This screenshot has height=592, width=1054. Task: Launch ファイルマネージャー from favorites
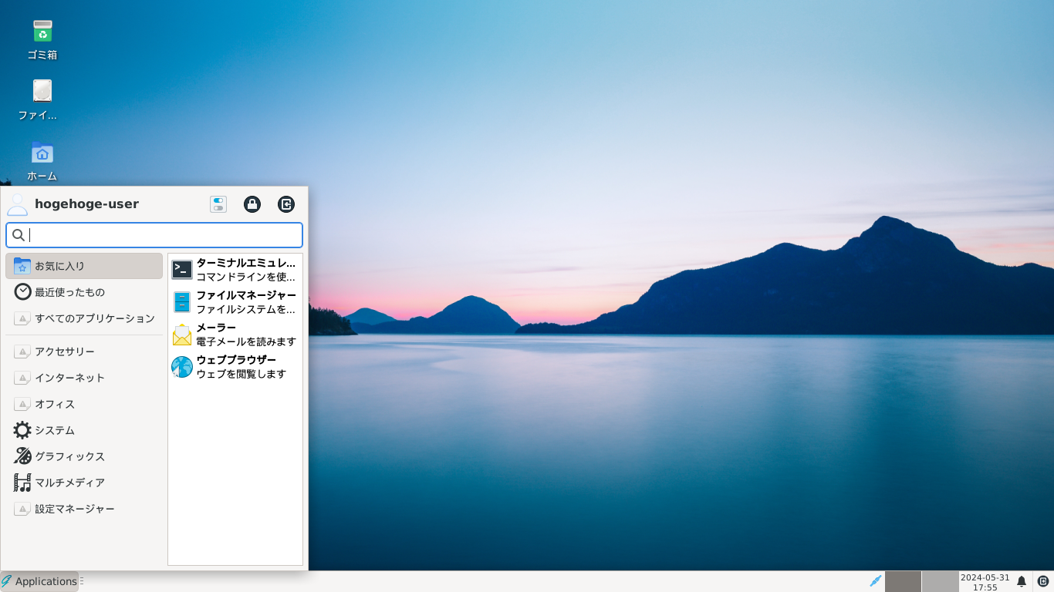(x=235, y=302)
